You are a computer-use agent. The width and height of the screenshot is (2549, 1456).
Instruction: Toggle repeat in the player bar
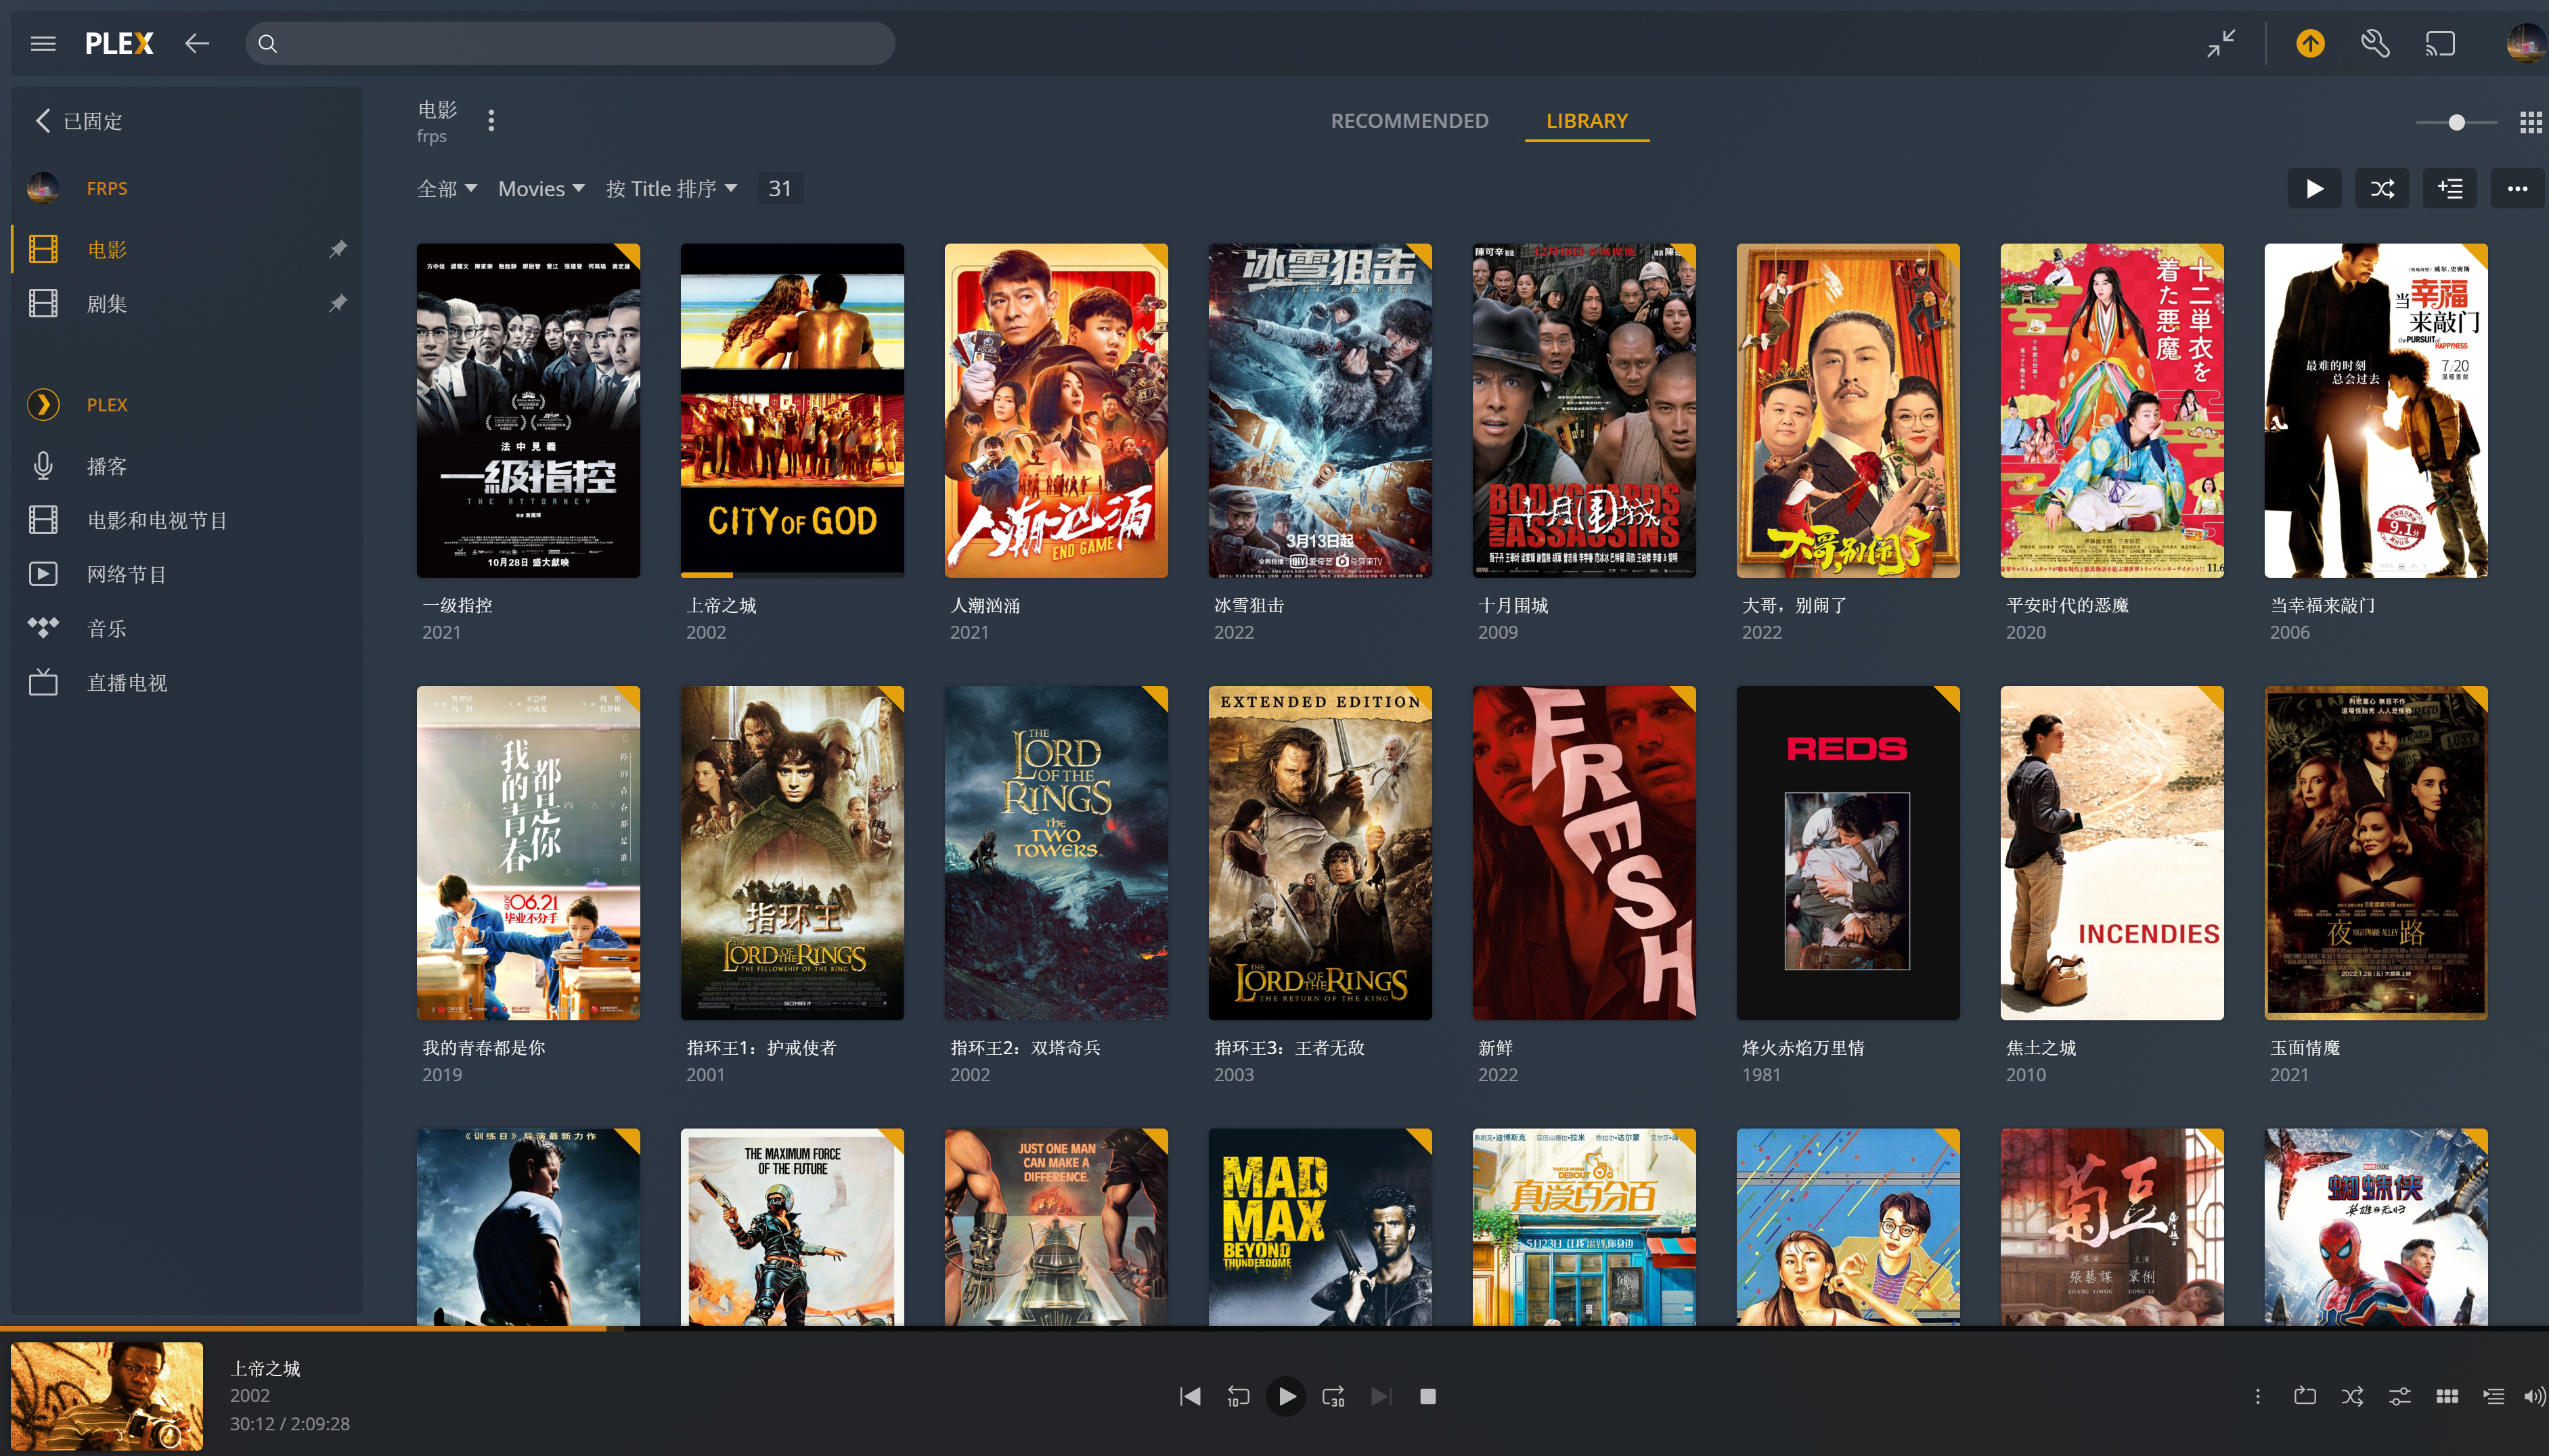[x=2305, y=1396]
